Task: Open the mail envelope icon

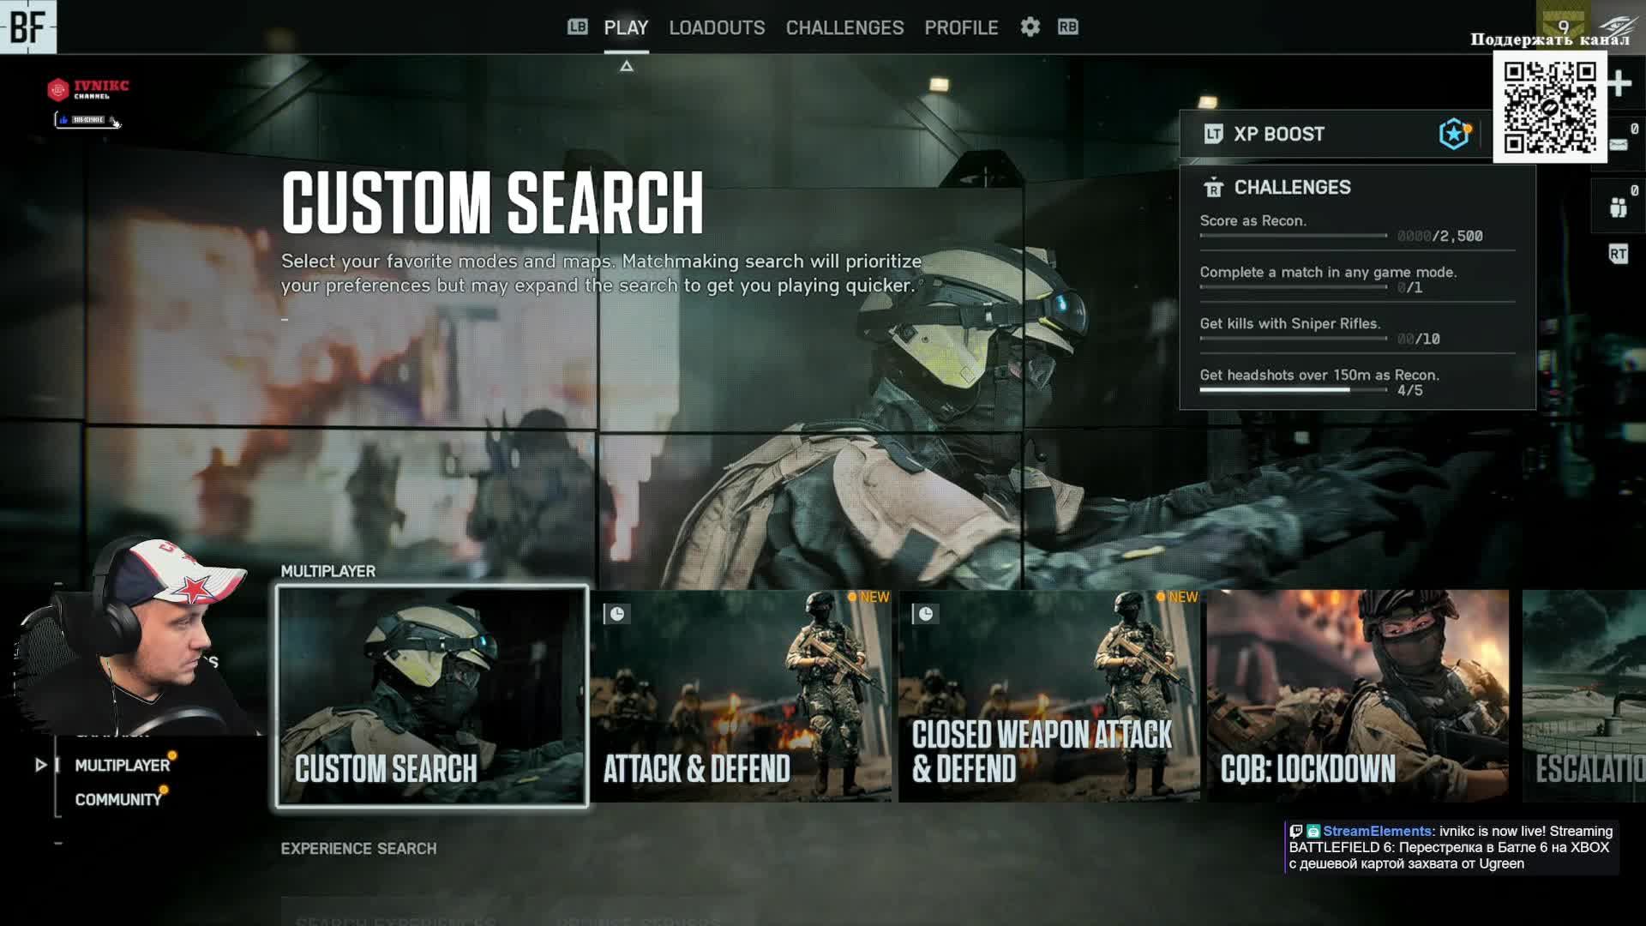Action: tap(1618, 145)
